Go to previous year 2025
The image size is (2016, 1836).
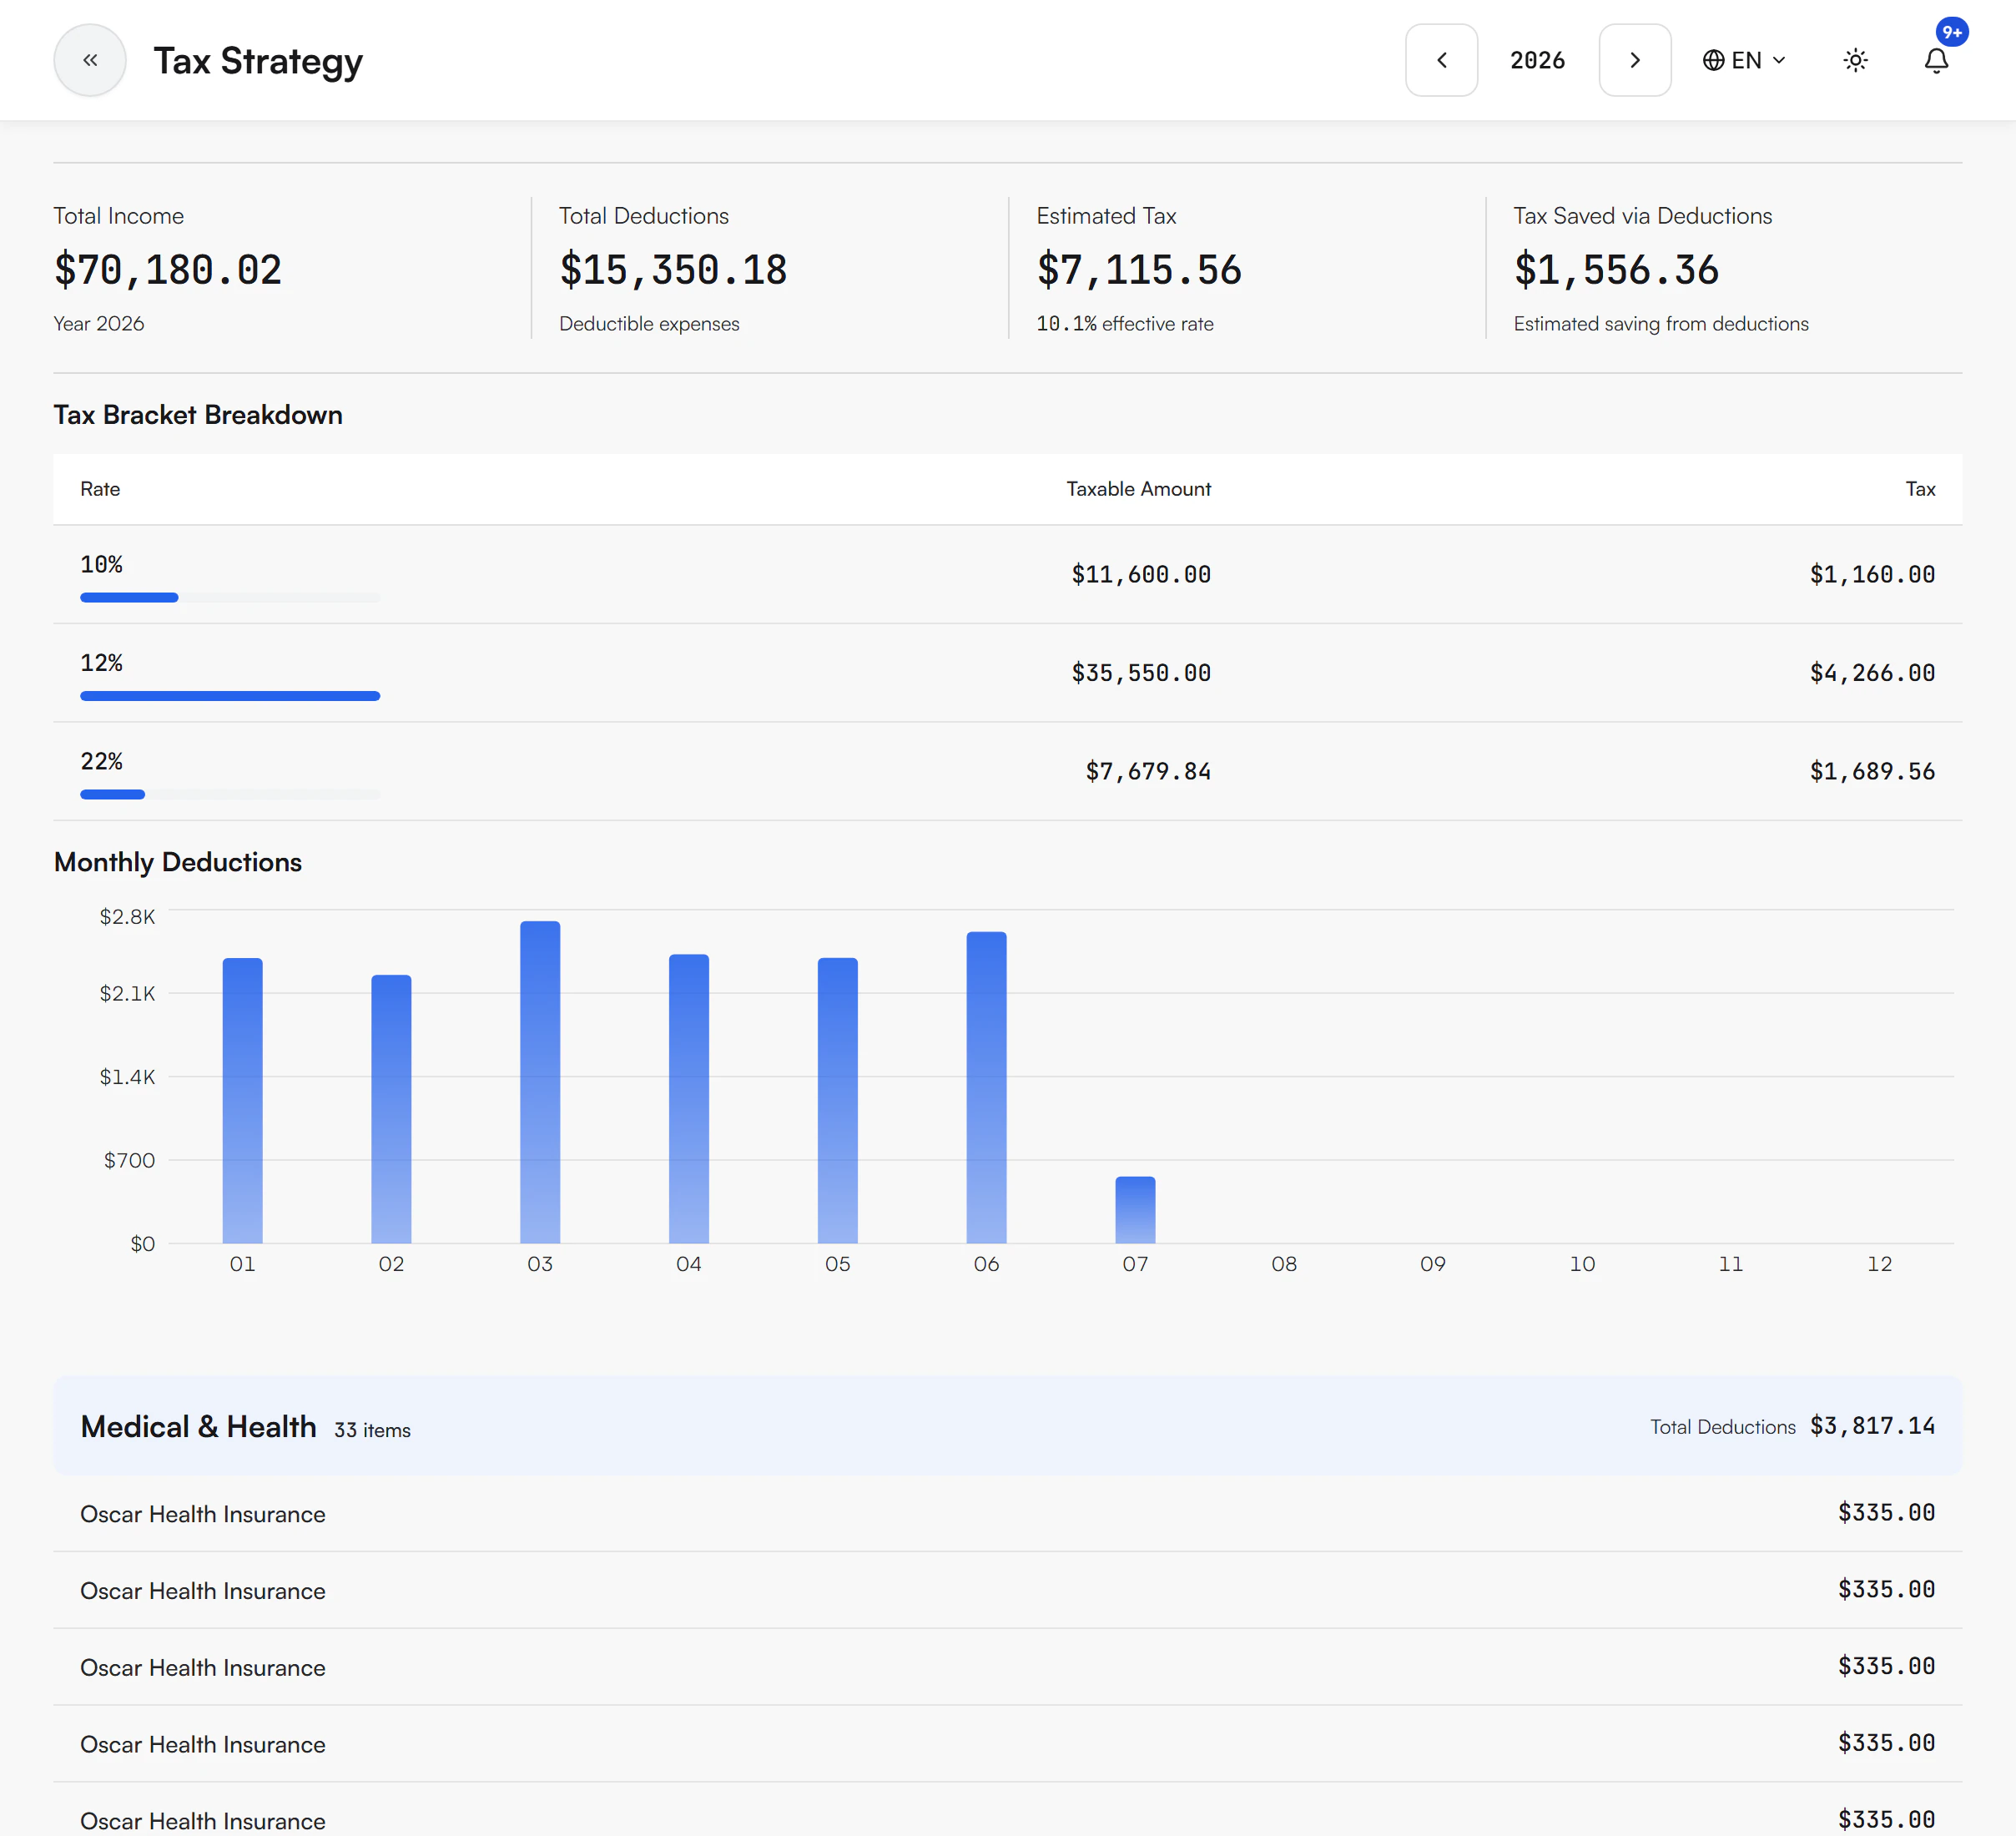(1441, 60)
